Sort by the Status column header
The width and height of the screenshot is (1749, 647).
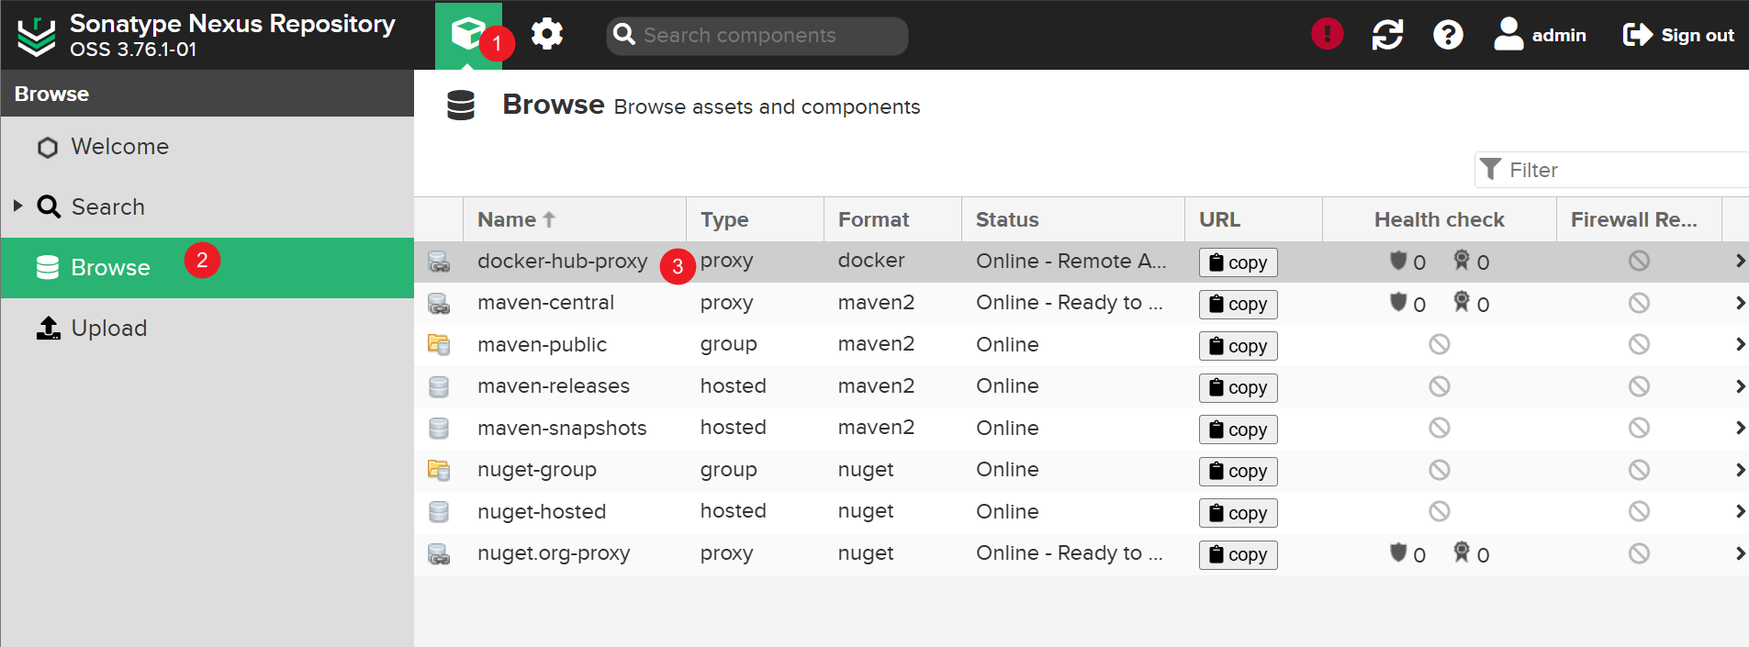[1073, 219]
